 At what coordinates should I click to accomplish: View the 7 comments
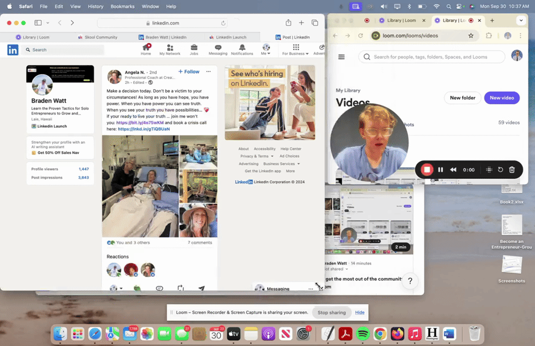click(x=200, y=243)
